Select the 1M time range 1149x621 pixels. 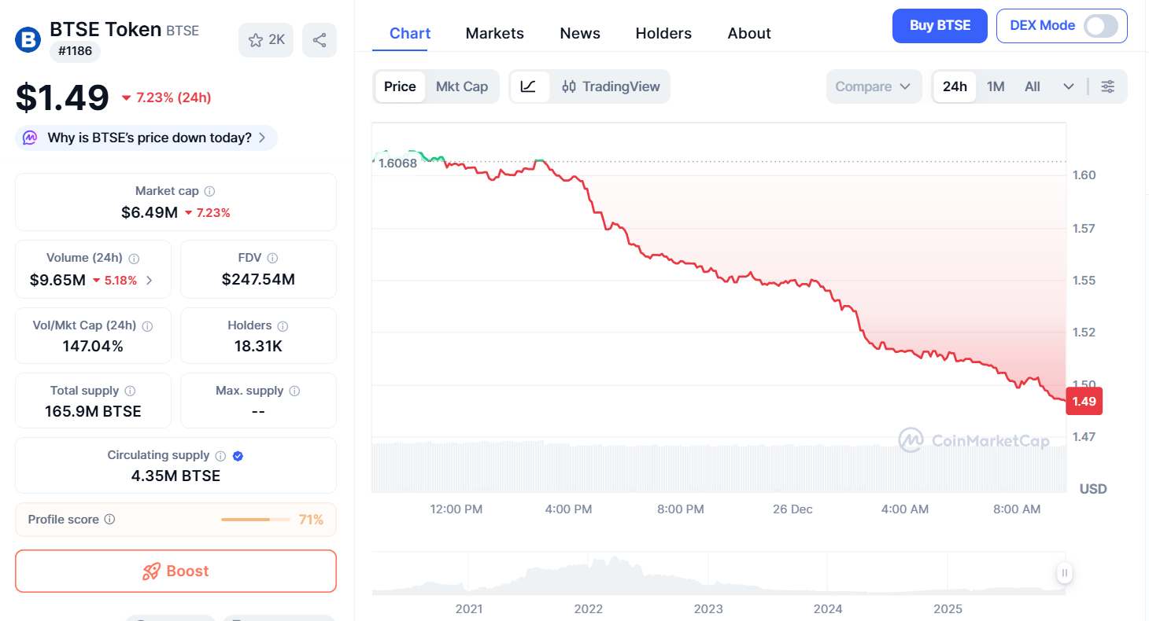(x=996, y=86)
